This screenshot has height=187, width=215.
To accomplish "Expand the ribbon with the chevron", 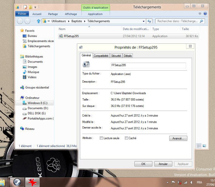I will 201,14.
